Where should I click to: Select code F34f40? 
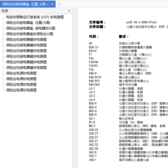point(94,62)
